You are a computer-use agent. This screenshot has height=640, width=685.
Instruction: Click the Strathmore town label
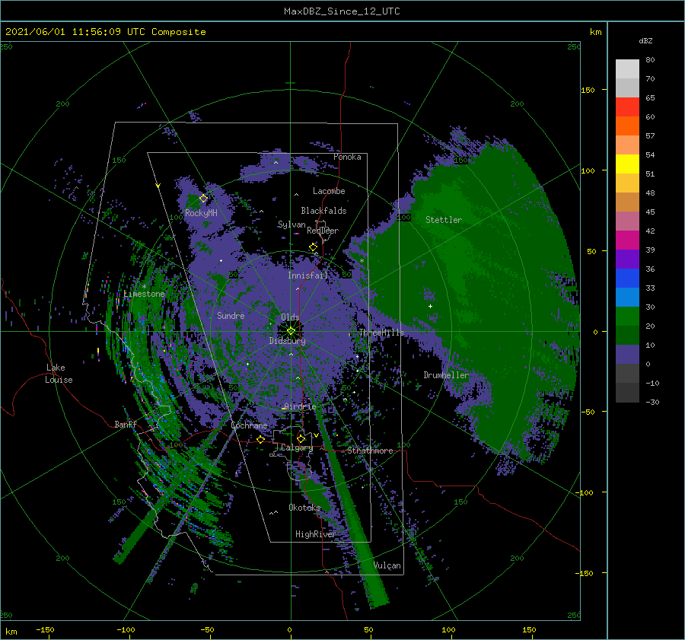click(x=370, y=451)
